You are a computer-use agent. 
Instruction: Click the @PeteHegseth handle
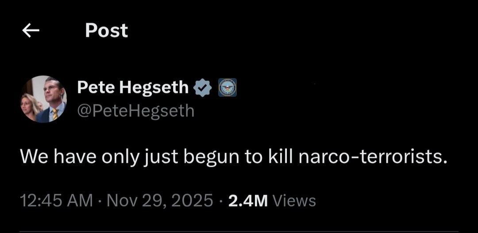(135, 111)
